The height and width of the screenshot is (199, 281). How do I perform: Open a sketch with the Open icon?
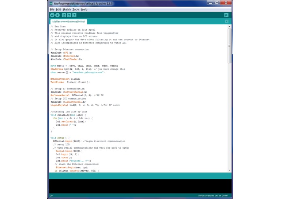pos(69,15)
